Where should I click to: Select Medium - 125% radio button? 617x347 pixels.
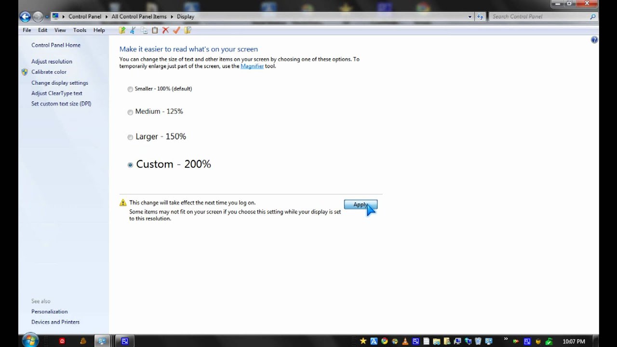click(x=130, y=112)
